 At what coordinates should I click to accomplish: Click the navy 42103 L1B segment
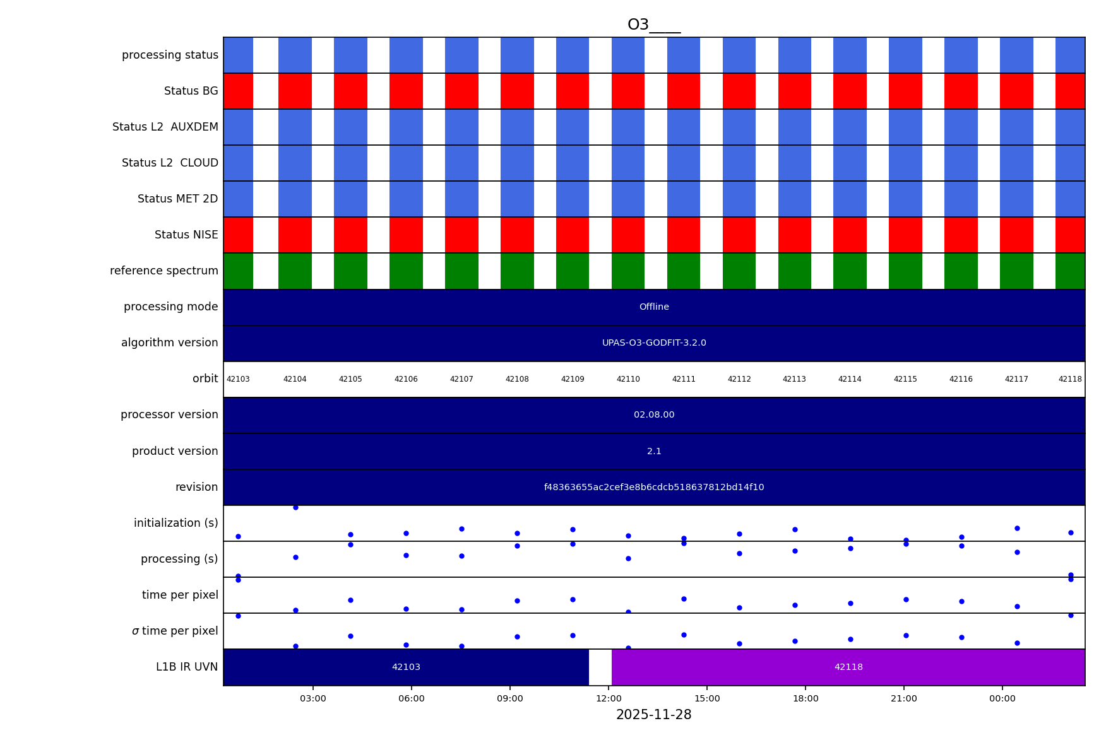click(406, 667)
